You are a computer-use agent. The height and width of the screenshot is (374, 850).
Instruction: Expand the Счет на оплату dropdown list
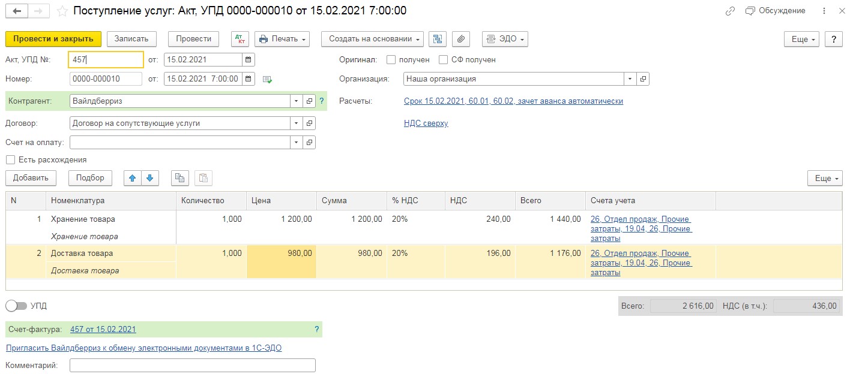tap(297, 143)
